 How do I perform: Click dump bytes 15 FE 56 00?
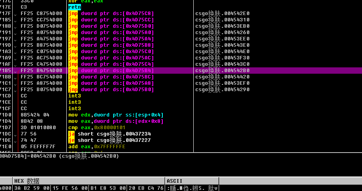click(x=69, y=188)
